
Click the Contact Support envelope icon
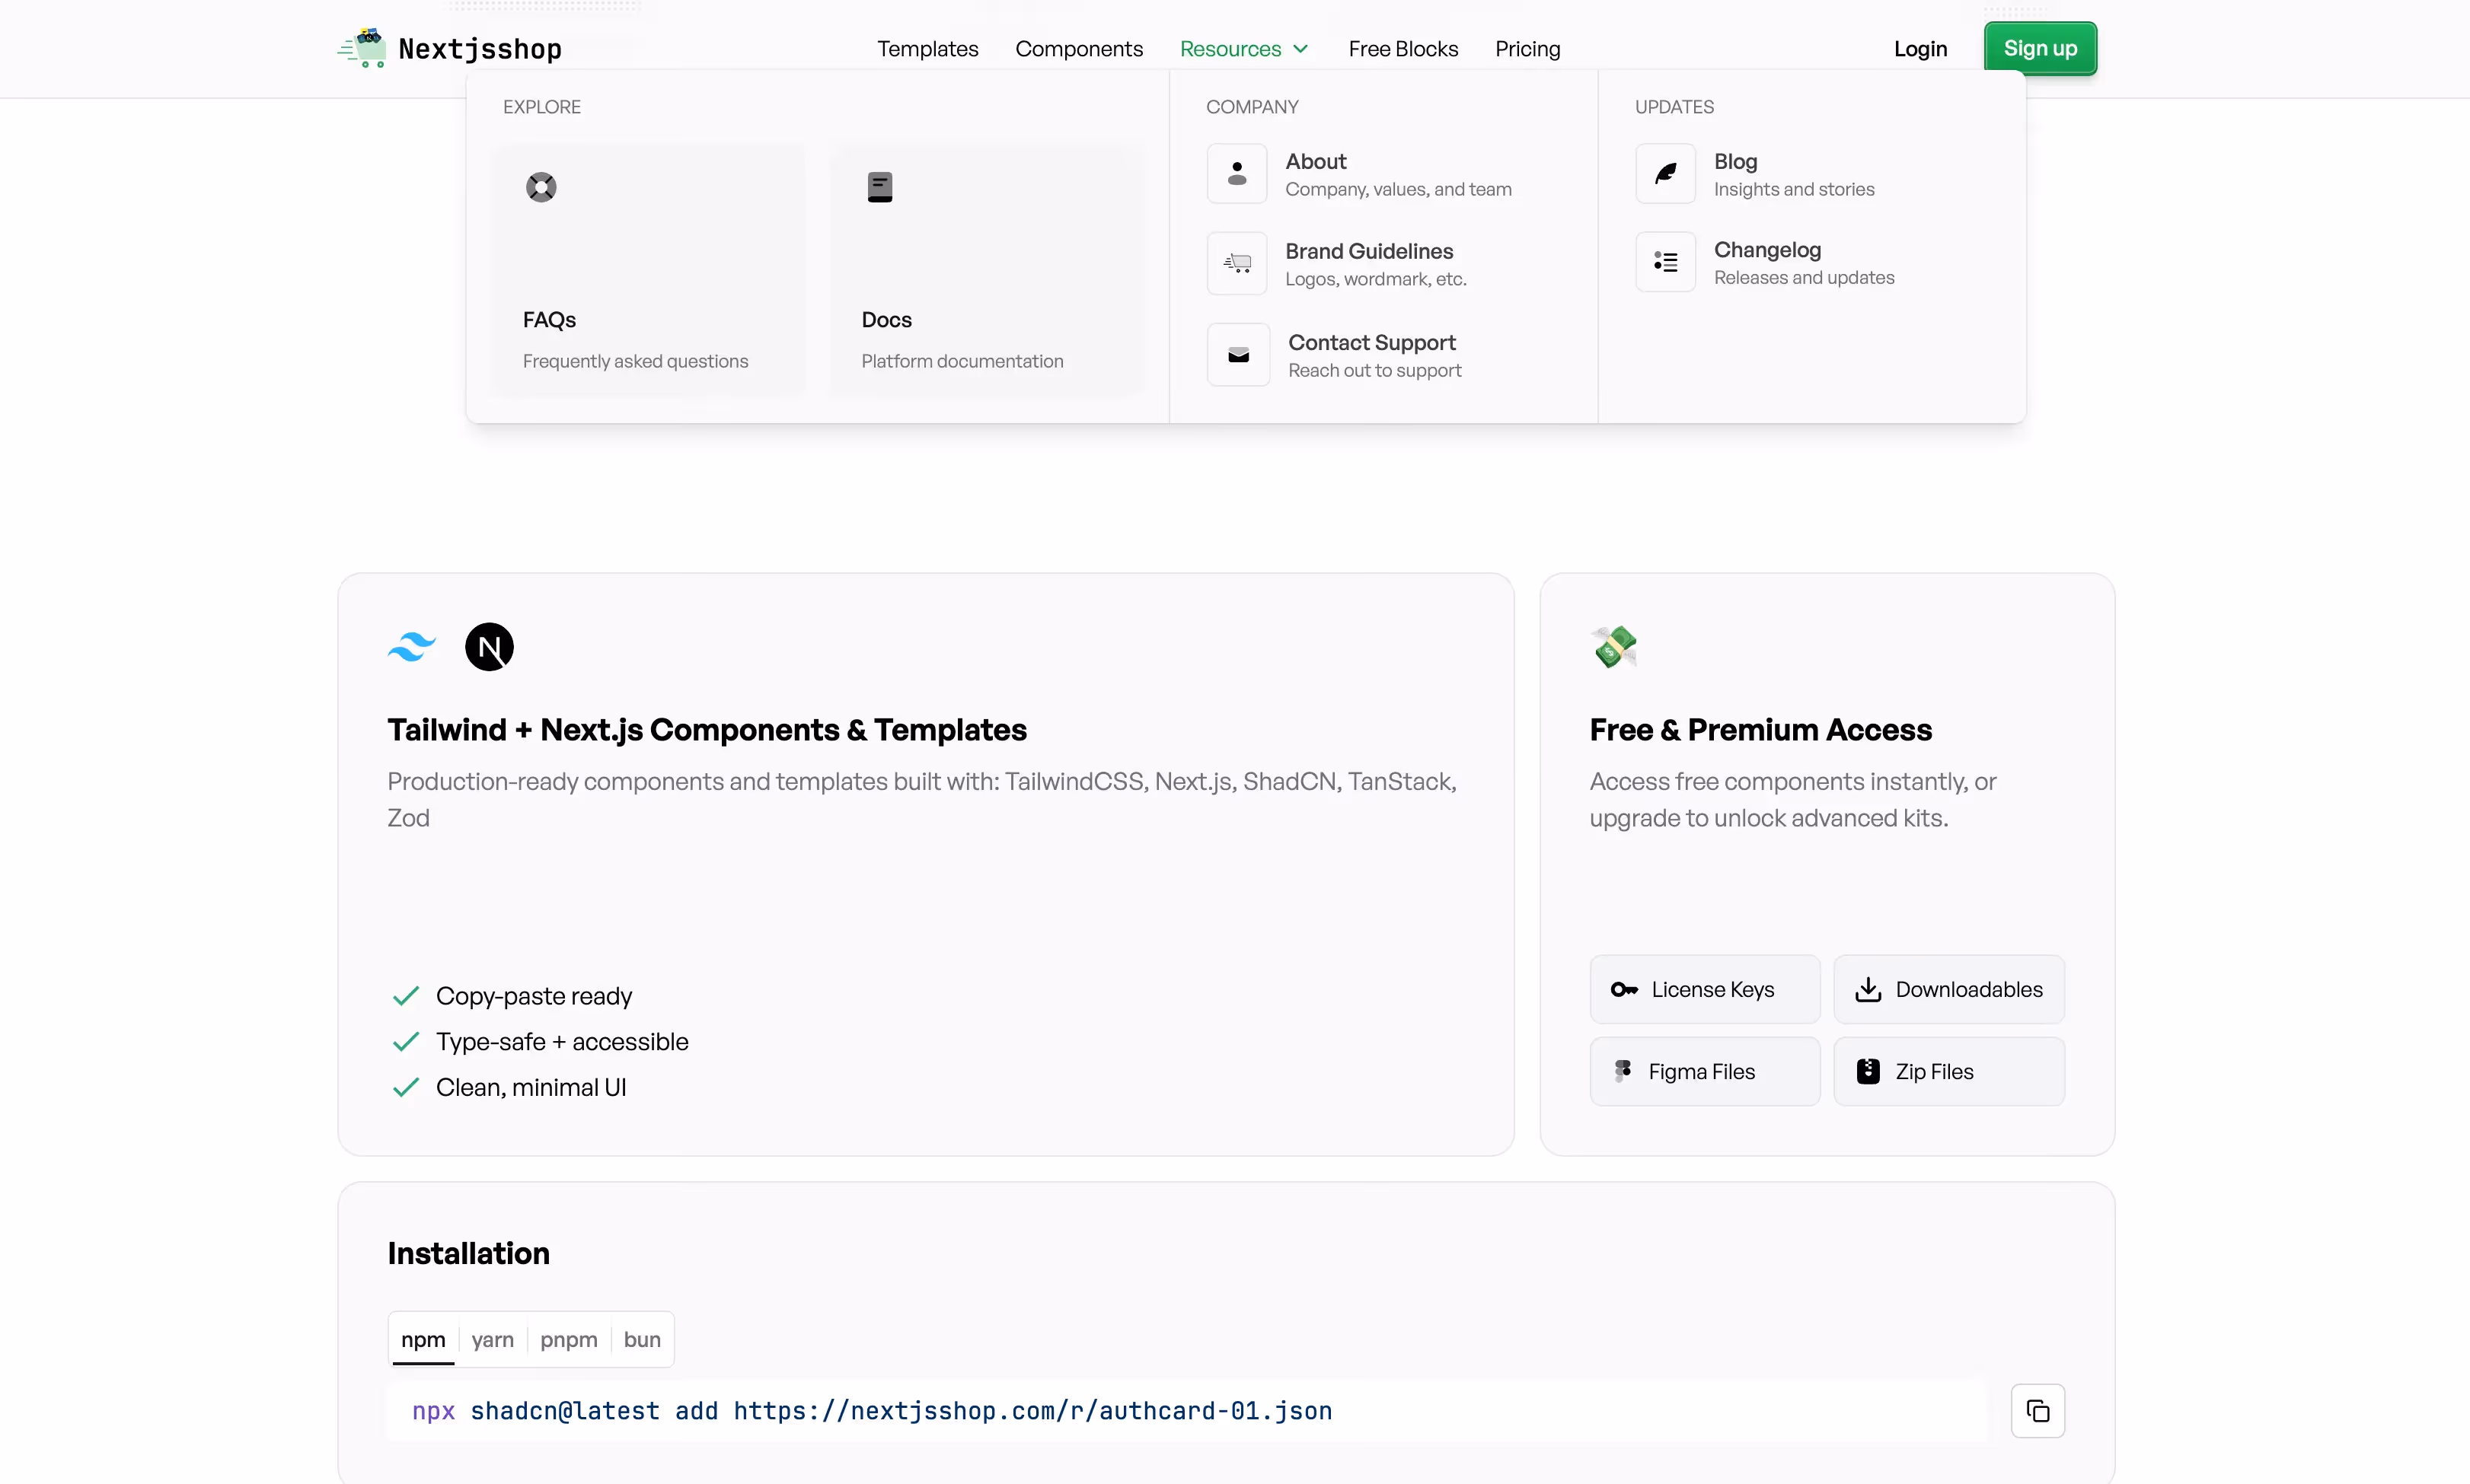point(1237,355)
